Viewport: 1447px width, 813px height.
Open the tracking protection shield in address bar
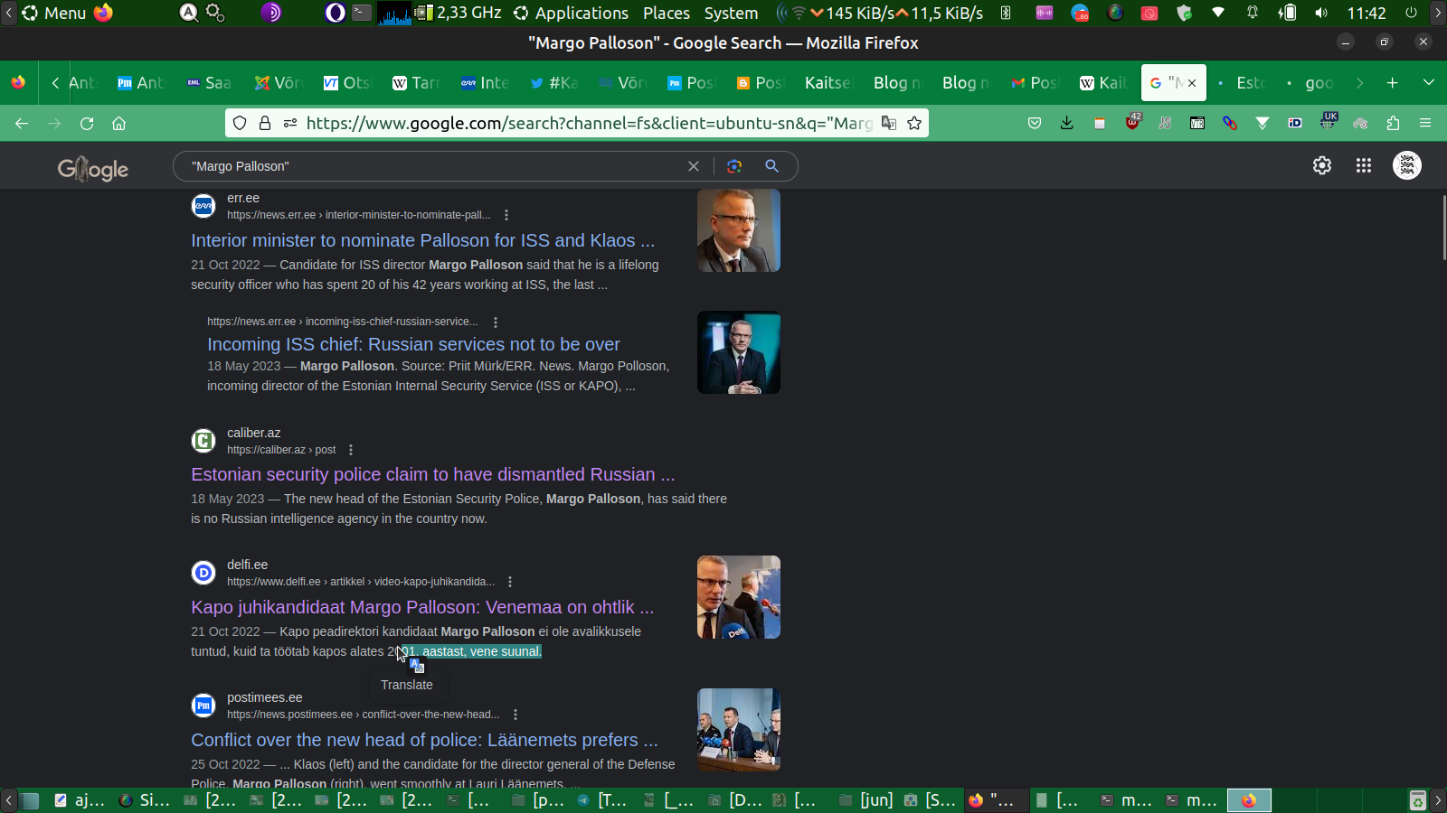point(240,124)
